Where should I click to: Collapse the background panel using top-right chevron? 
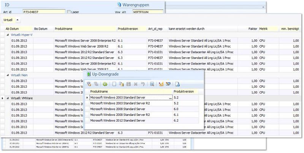point(263,7)
